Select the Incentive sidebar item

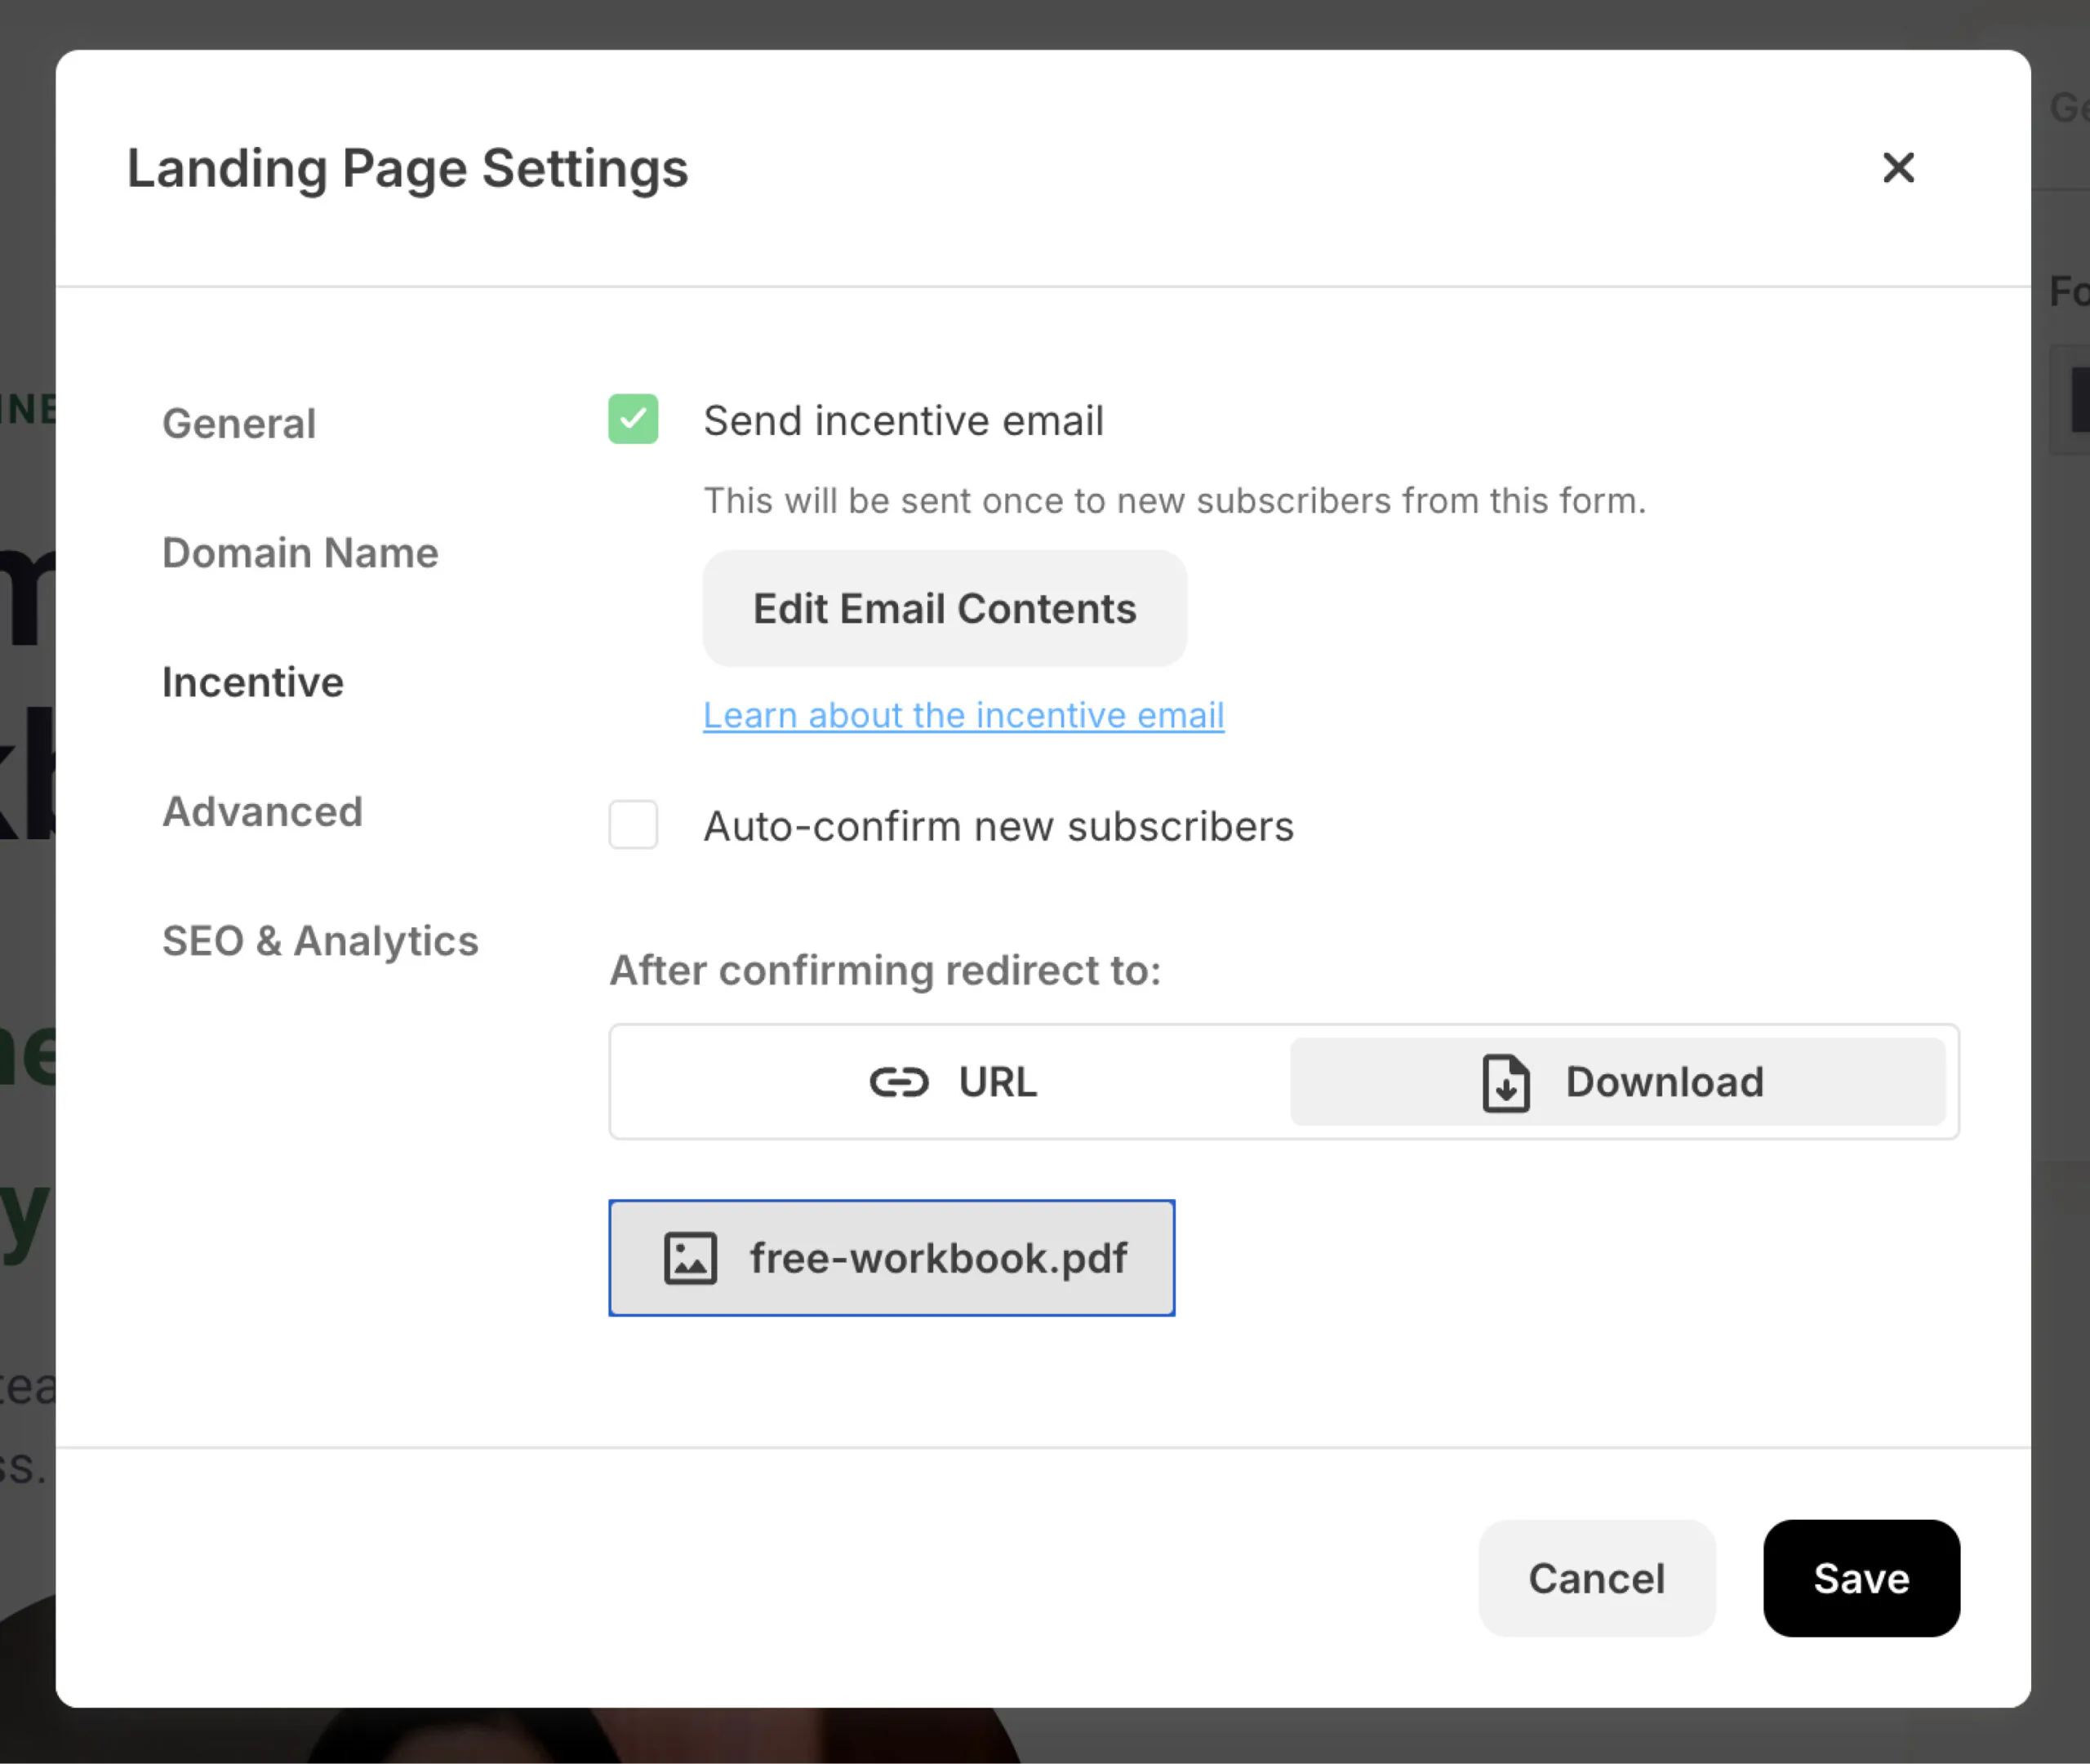253,682
